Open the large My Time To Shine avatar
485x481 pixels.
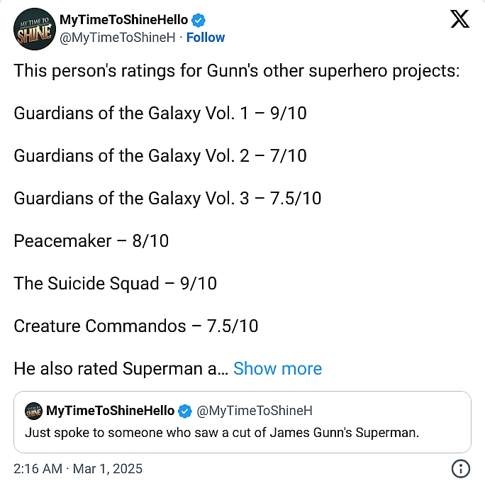tap(33, 28)
